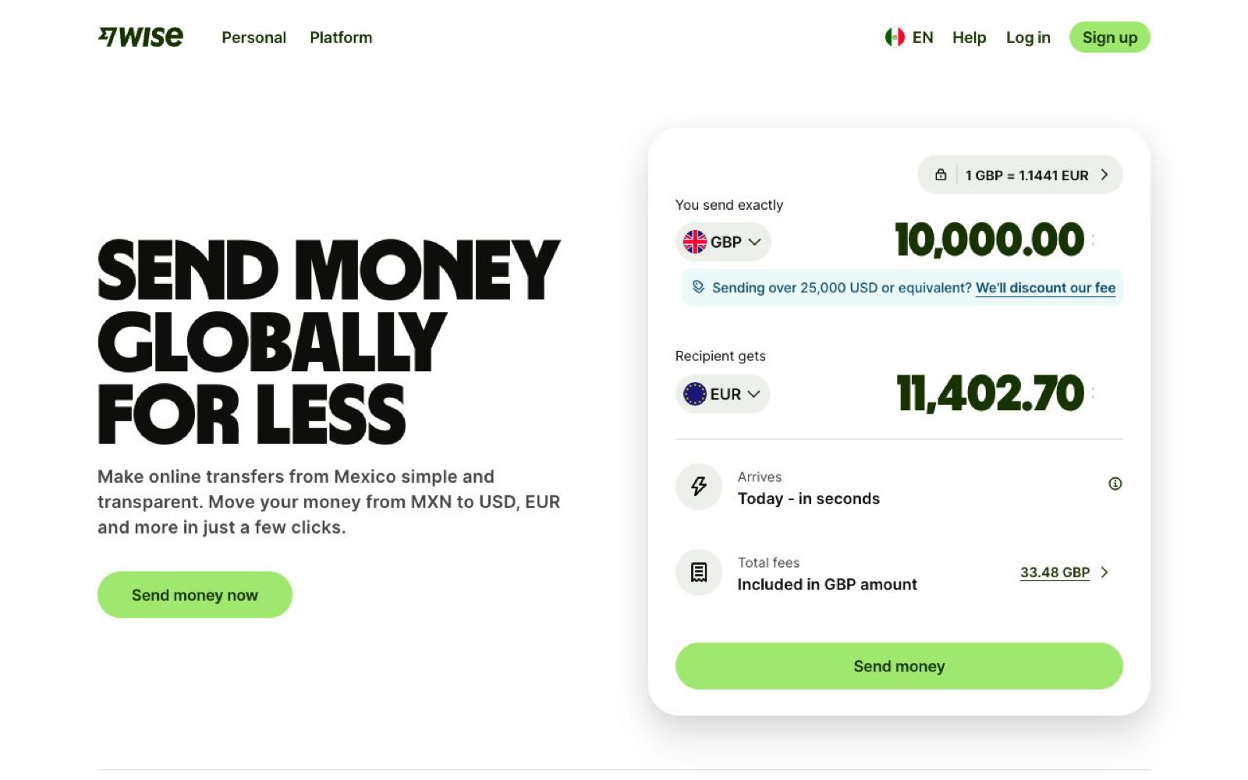Click the info icon next to Arrives

pos(1115,484)
